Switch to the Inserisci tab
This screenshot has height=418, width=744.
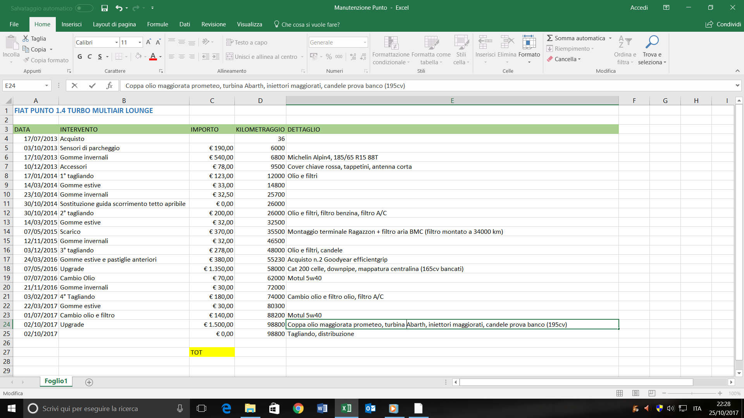[72, 24]
